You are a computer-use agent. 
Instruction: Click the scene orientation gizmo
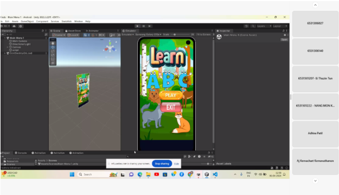pos(110,48)
